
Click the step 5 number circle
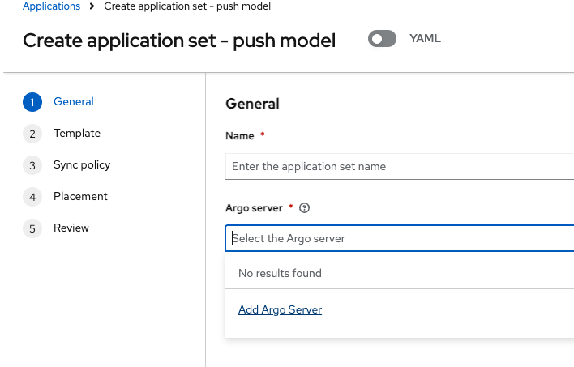point(32,228)
